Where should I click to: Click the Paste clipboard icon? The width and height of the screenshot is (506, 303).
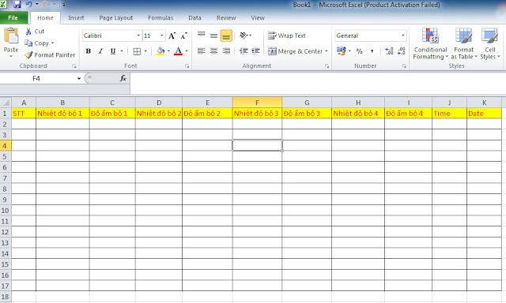11,36
